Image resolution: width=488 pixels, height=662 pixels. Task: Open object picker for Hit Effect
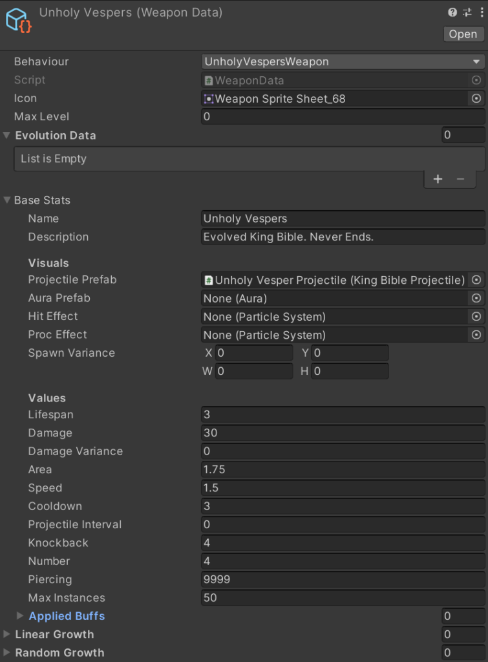(476, 317)
